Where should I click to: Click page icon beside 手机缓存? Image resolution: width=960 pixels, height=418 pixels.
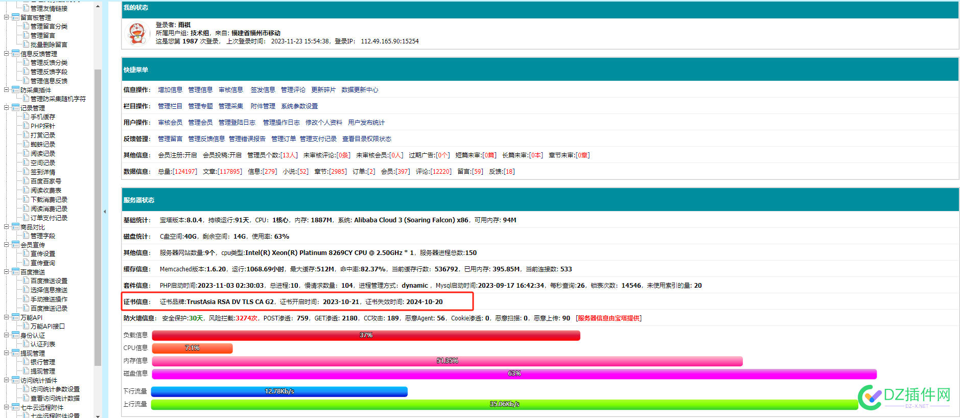(26, 117)
